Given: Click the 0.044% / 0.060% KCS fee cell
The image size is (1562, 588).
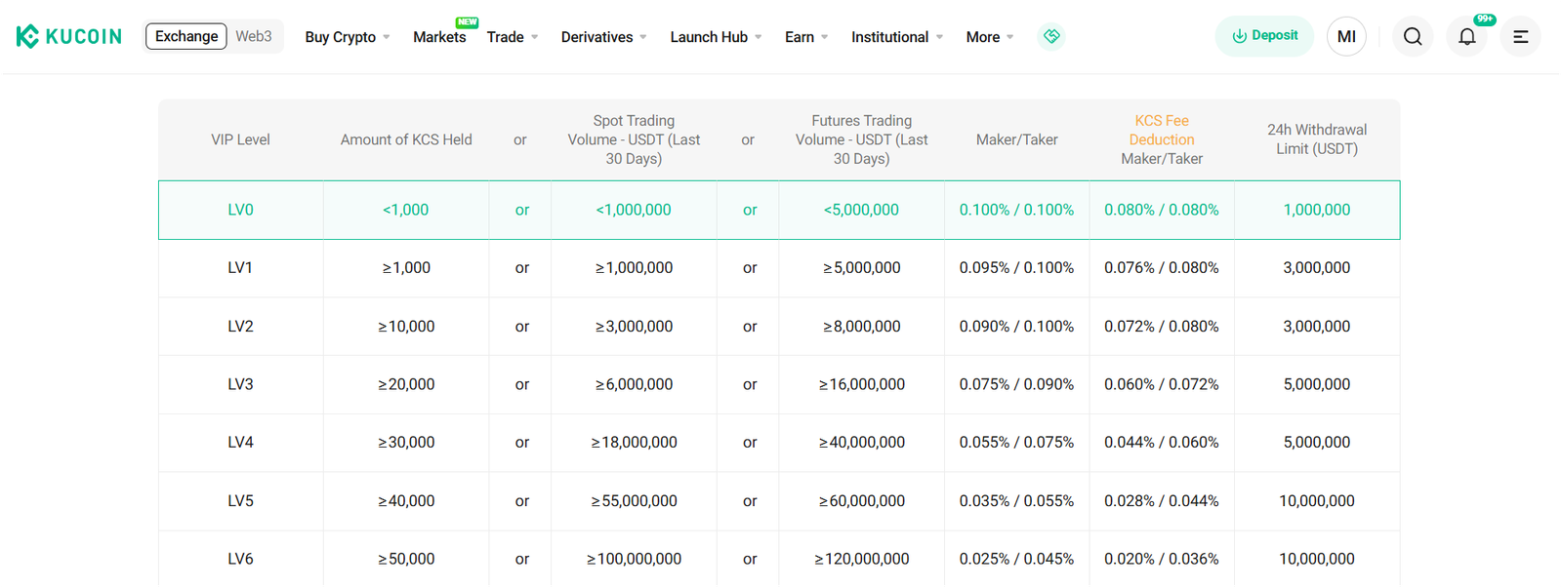Looking at the screenshot, I should tap(1162, 442).
